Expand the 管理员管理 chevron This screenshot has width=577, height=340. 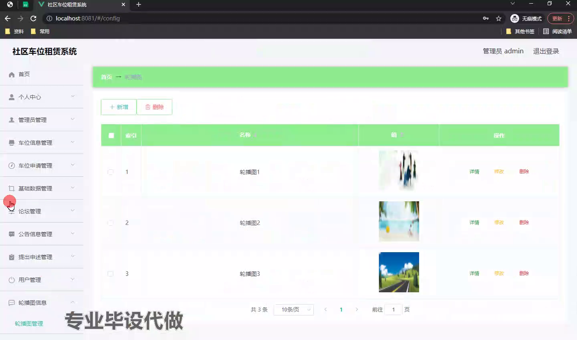[x=73, y=119]
